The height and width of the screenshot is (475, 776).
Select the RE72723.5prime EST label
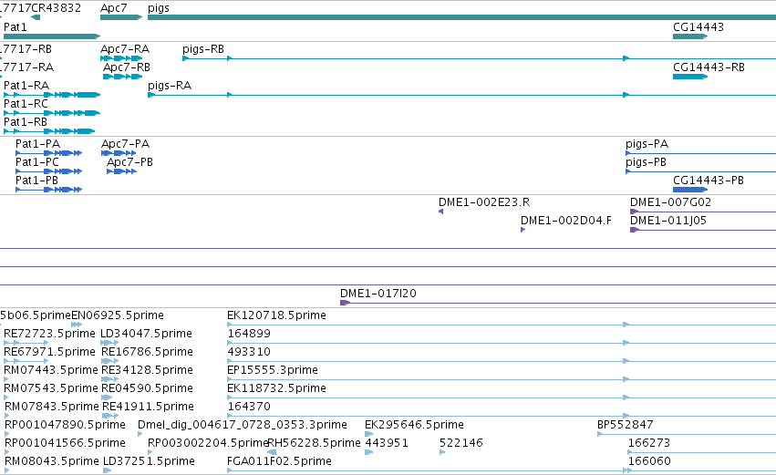pyautogui.click(x=49, y=334)
